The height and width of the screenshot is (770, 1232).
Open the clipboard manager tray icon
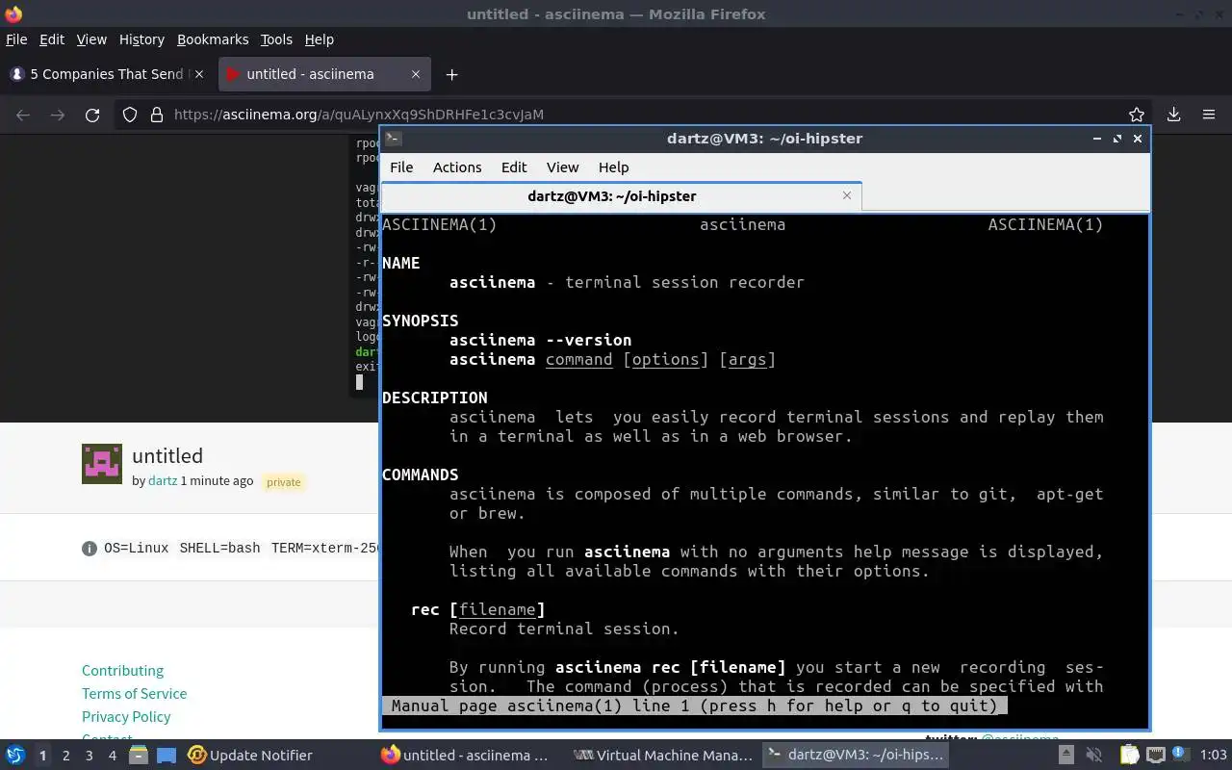pos(1129,756)
